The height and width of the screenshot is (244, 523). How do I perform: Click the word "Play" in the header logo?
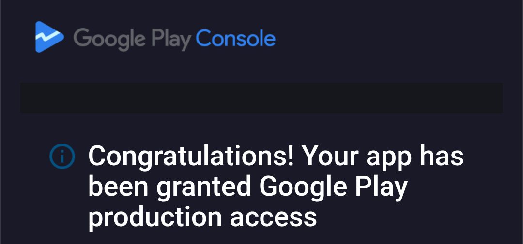(171, 39)
